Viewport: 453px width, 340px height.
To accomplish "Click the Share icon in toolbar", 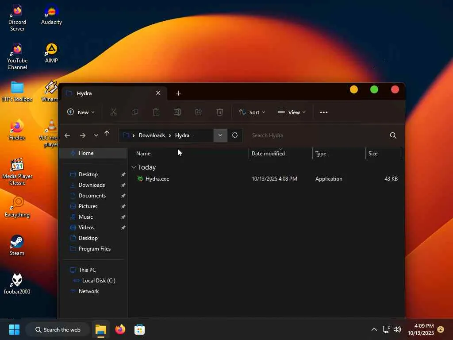I will (x=199, y=112).
